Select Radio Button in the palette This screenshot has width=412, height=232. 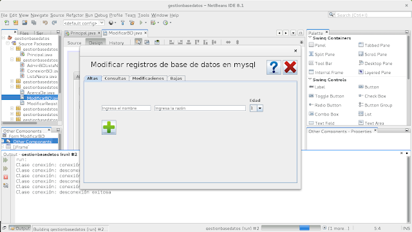coord(325,105)
